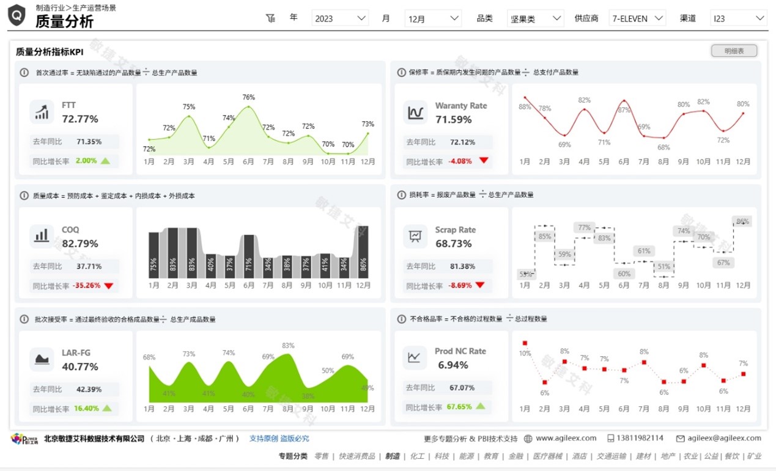776x471 pixels.
Task: Expand the 月 dropdown showing 12月
Action: pyautogui.click(x=433, y=18)
